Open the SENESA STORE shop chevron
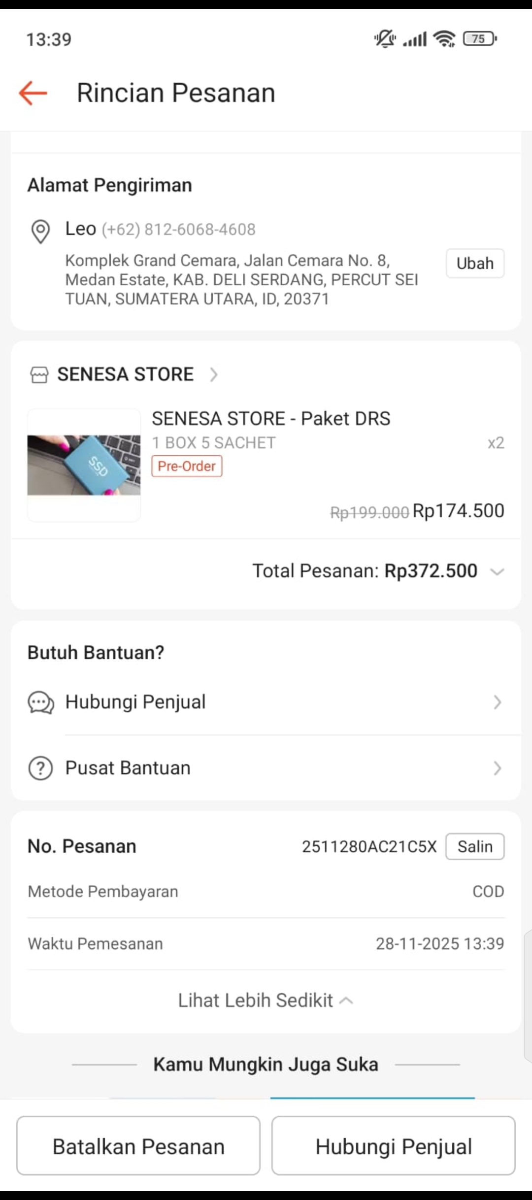The image size is (532, 1200). tap(214, 375)
